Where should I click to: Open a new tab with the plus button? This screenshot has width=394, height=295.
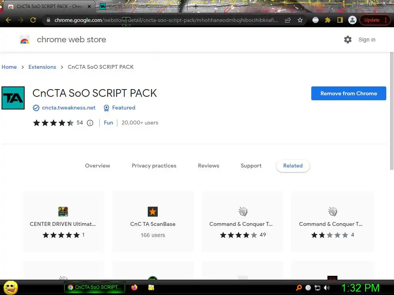pos(196,7)
